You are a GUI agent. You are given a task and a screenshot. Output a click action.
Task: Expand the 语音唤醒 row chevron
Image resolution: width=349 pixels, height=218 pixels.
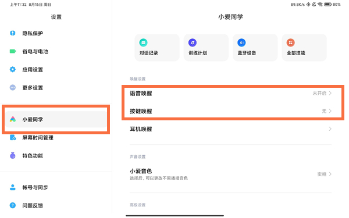[x=330, y=93]
